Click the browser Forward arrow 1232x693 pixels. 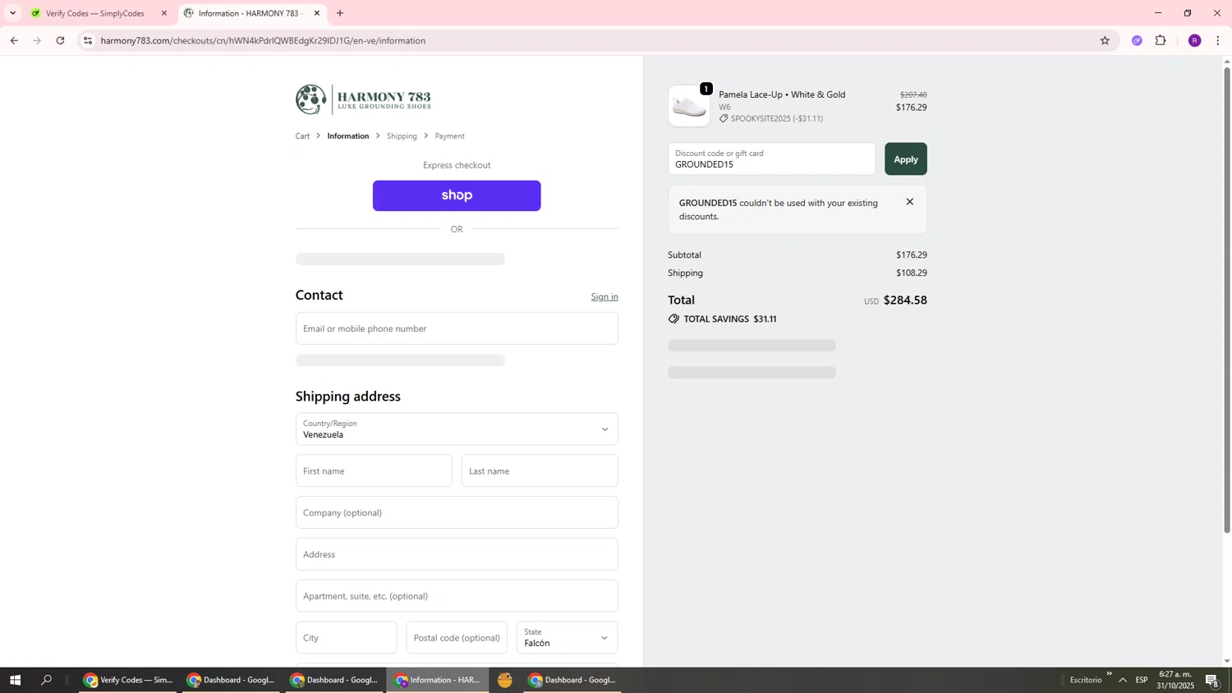click(x=37, y=40)
